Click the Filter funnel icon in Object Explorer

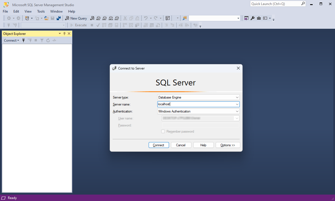click(x=42, y=40)
